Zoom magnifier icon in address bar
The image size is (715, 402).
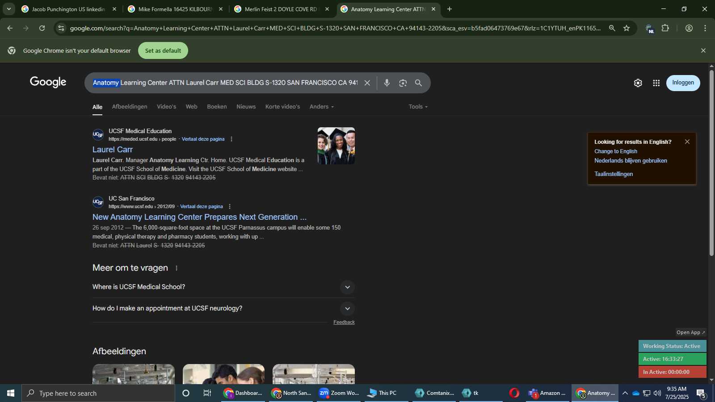(612, 28)
